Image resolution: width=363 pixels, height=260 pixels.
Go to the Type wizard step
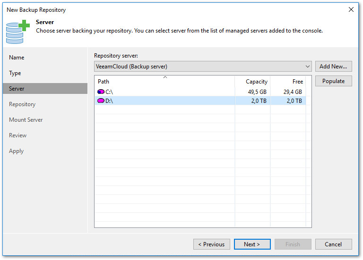[15, 73]
